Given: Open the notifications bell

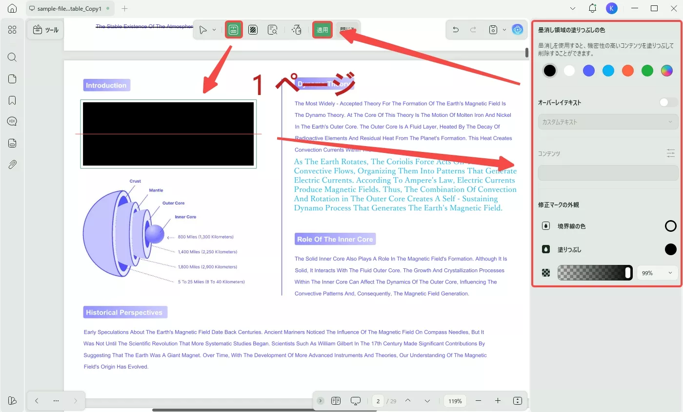Looking at the screenshot, I should [x=592, y=8].
